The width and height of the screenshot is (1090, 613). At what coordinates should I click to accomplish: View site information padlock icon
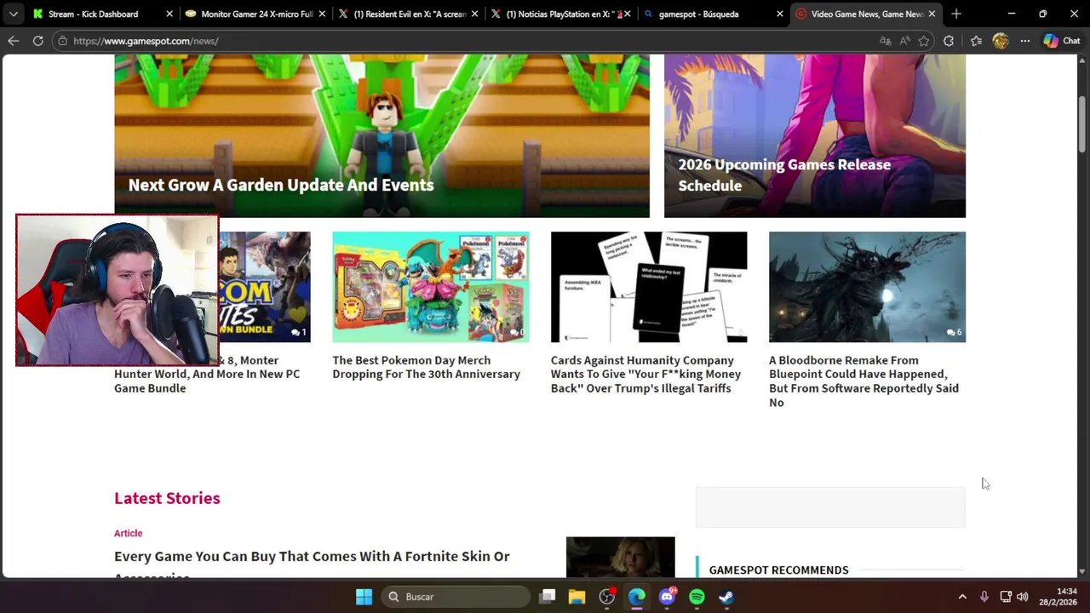click(x=62, y=41)
